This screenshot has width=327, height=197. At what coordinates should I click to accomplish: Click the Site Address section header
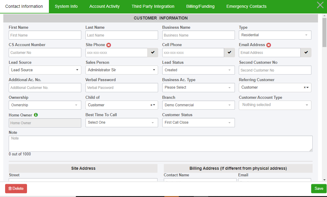point(83,168)
